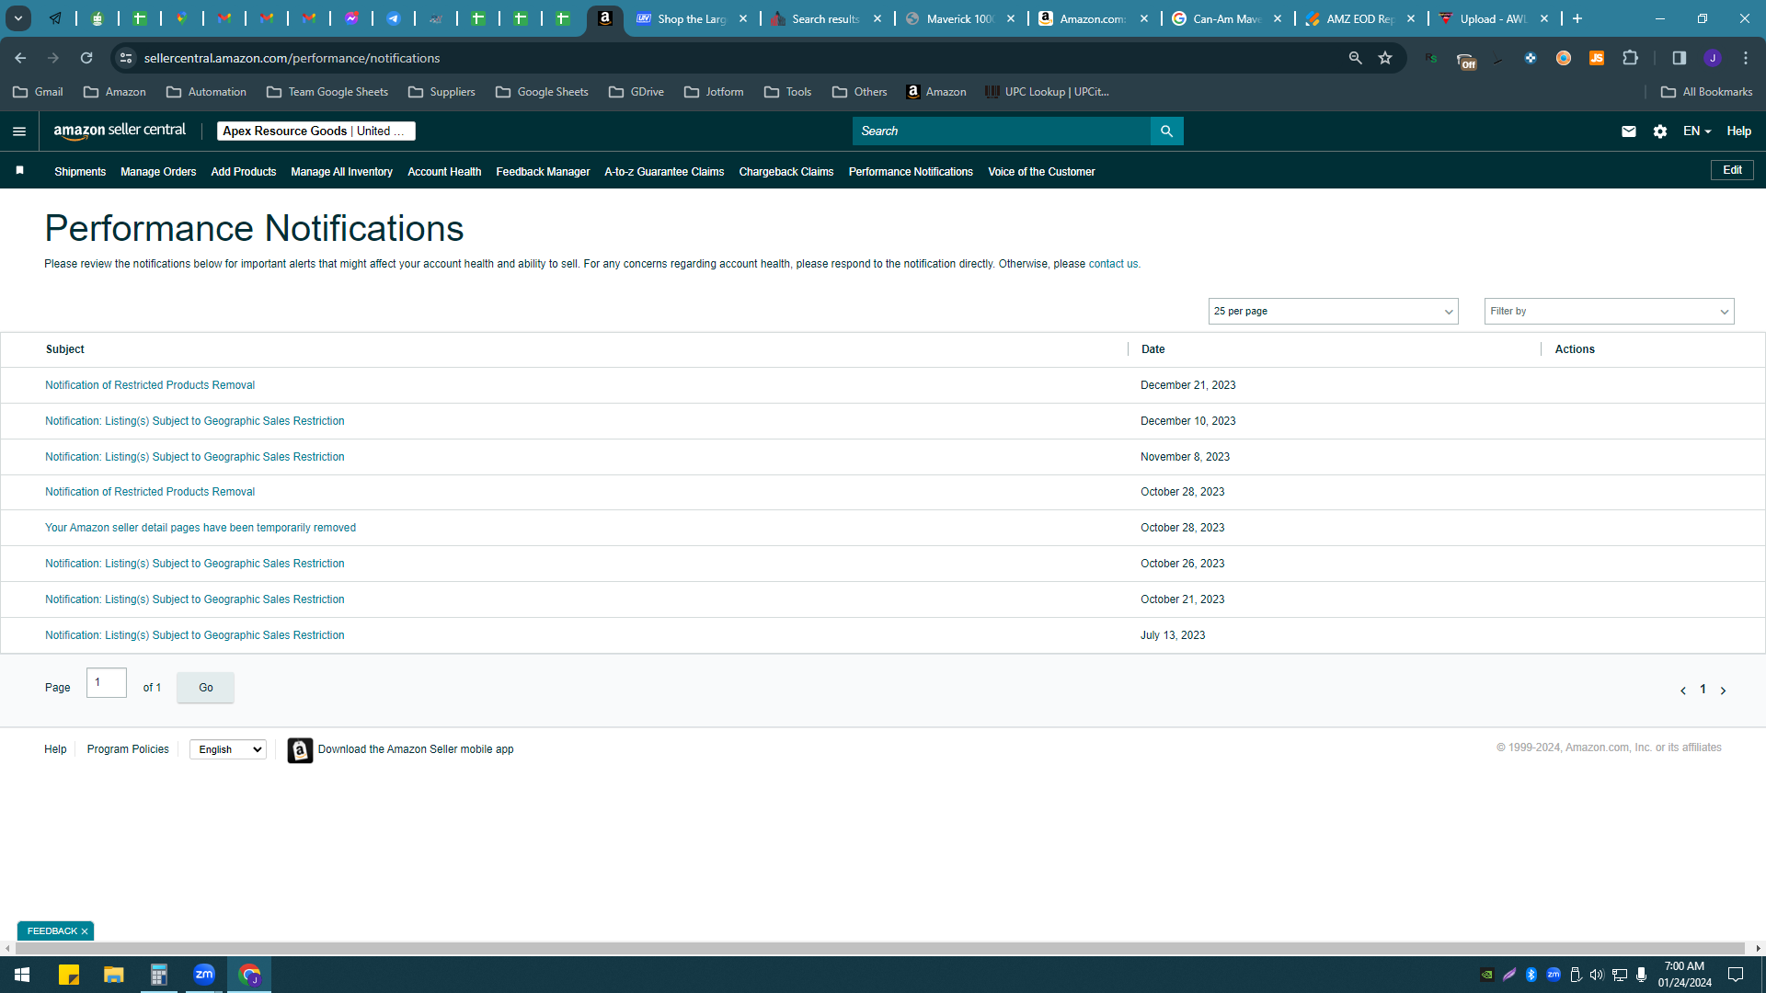Open the Calculator app from the taskbar
This screenshot has width=1766, height=993.
158,975
